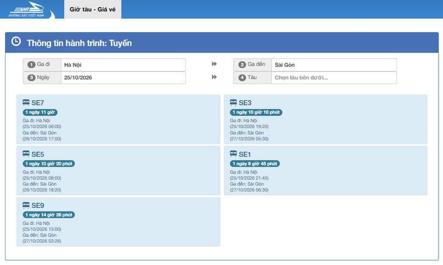Click the VNR Đường Sắt Việt Nam logo

coord(27,9)
